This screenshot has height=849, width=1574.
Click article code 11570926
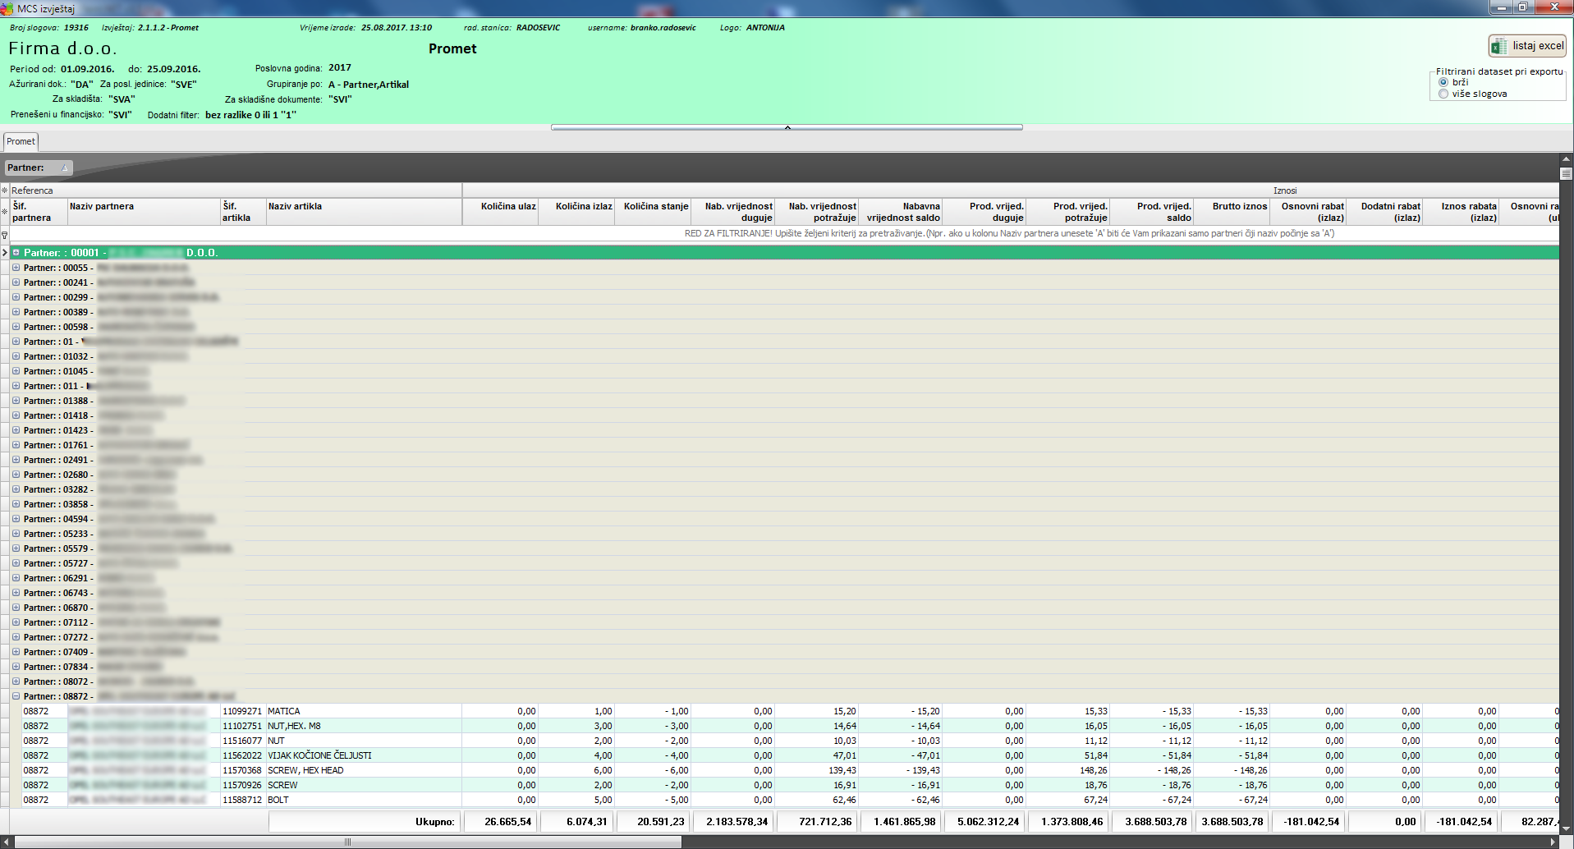(242, 785)
